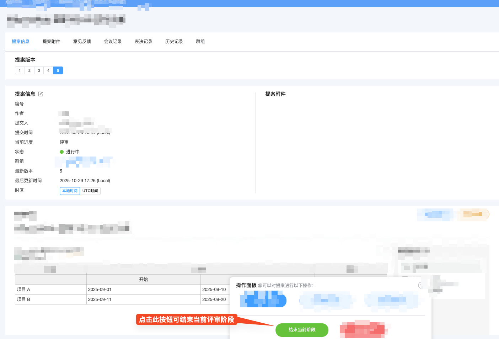The image size is (499, 339).
Task: Select proposal version 3
Action: pyautogui.click(x=39, y=70)
